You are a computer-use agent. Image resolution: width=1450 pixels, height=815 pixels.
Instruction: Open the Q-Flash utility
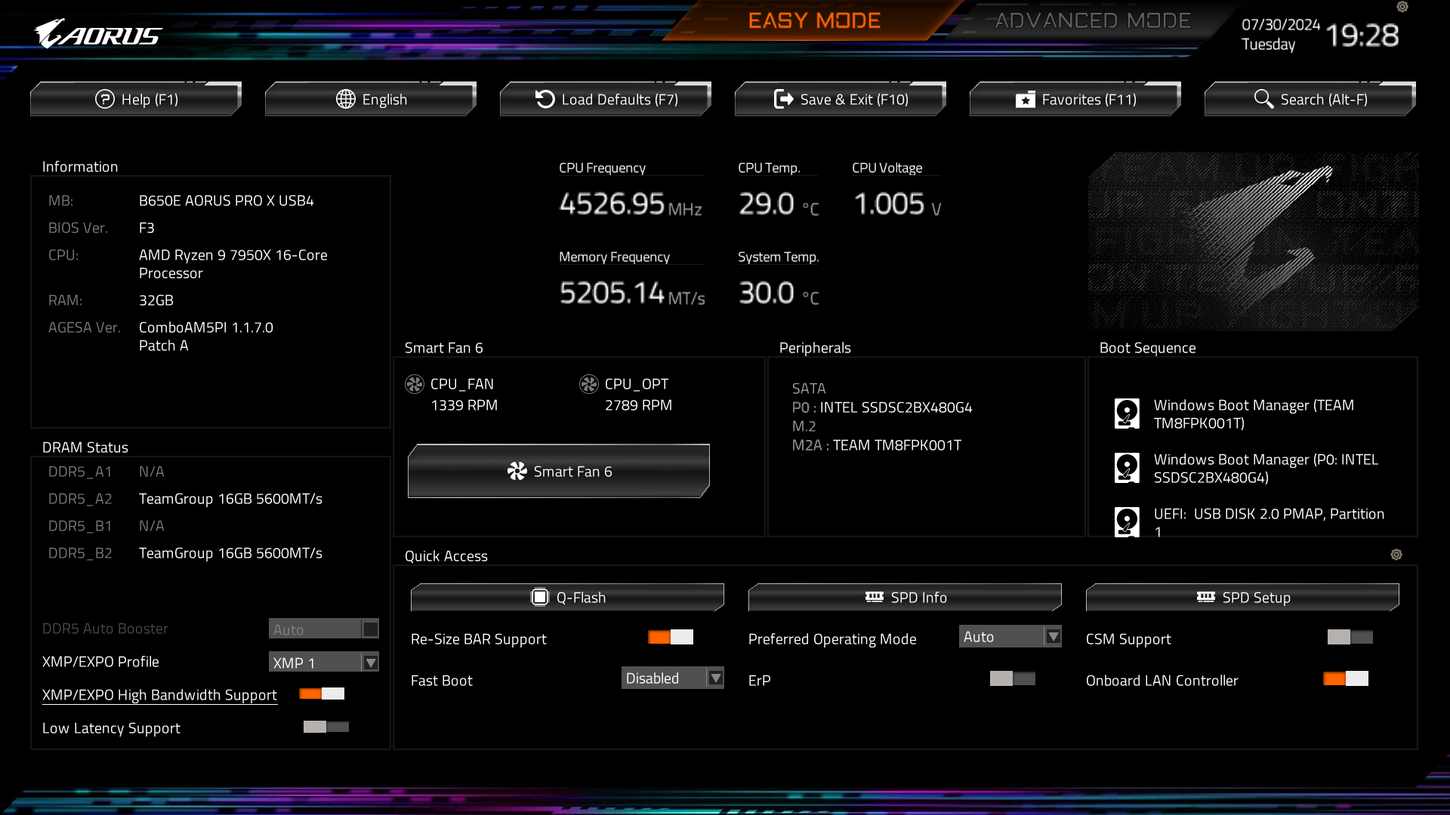(x=567, y=598)
